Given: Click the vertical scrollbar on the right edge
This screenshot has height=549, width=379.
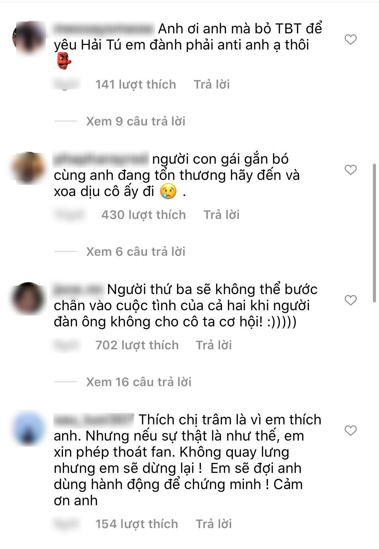Looking at the screenshot, I should click(x=375, y=233).
